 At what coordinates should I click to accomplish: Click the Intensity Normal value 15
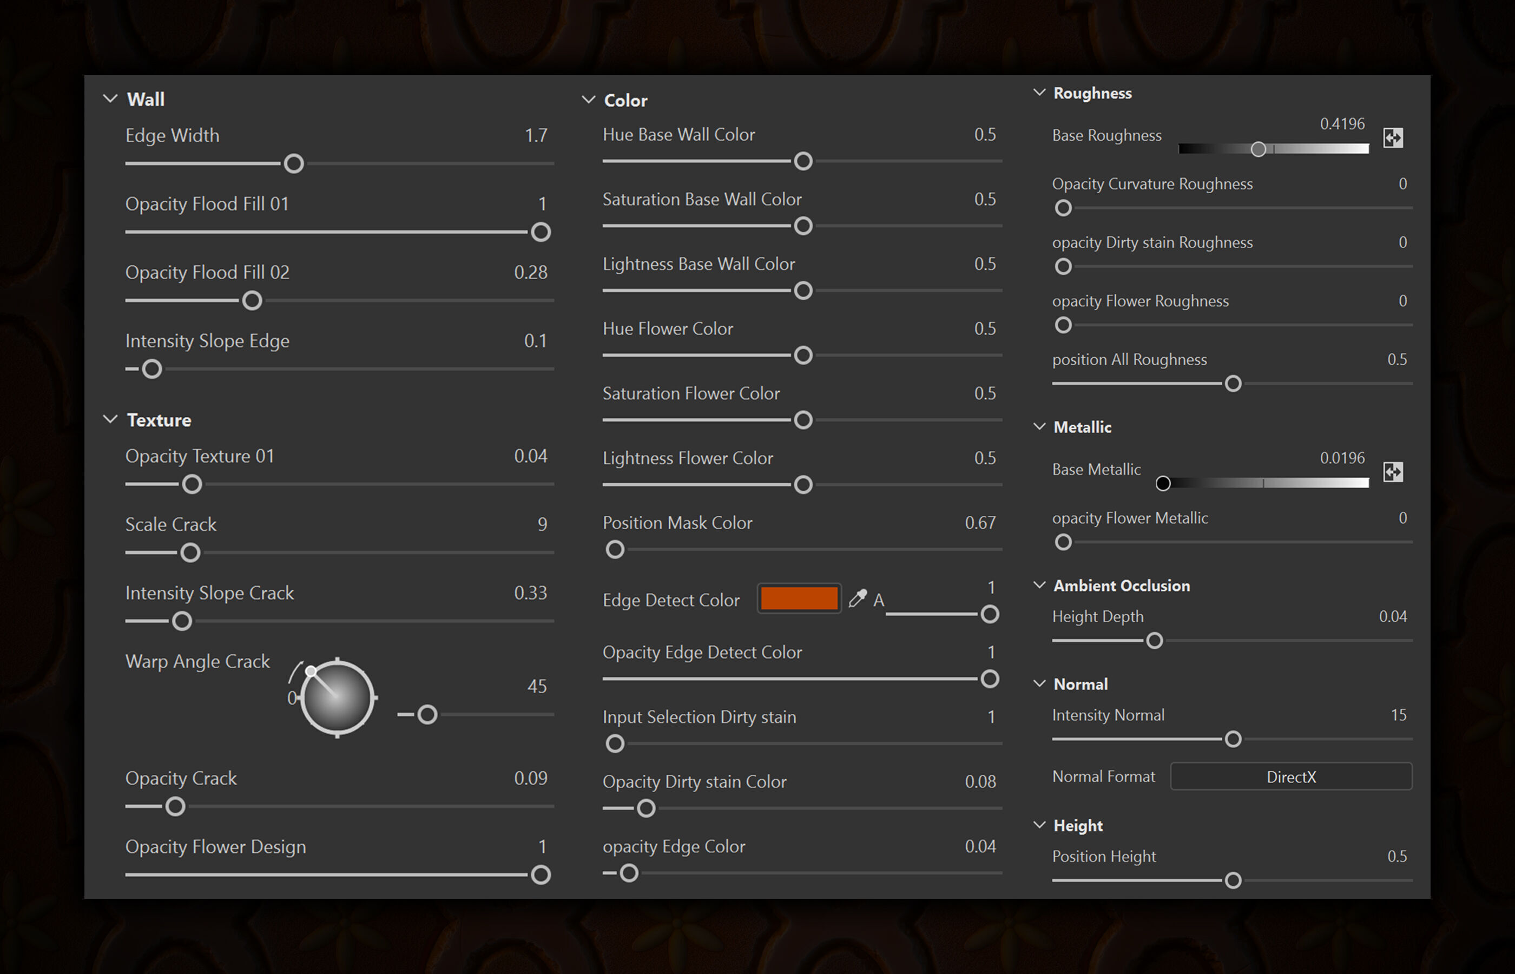1398,715
